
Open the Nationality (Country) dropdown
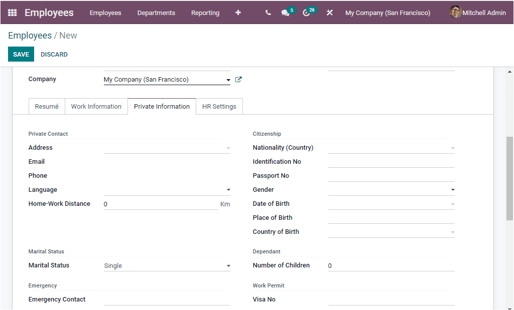click(452, 147)
